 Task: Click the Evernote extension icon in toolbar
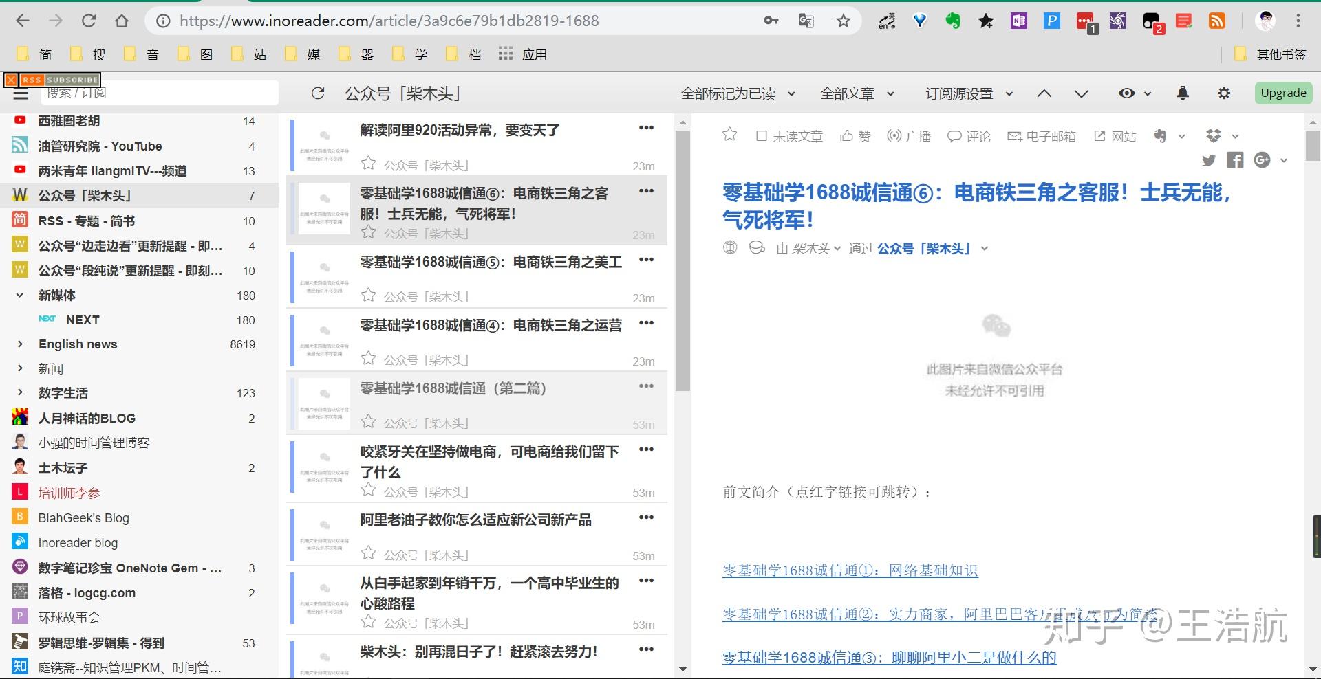point(953,21)
